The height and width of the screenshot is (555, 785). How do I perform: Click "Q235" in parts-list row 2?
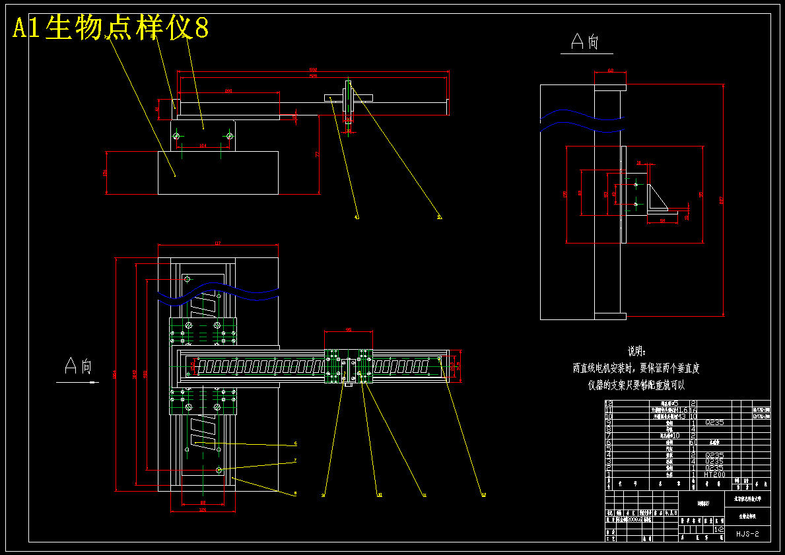pyautogui.click(x=714, y=467)
